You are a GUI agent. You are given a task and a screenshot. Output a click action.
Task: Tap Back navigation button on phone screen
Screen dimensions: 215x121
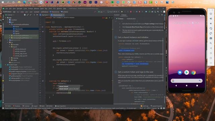click(176, 85)
